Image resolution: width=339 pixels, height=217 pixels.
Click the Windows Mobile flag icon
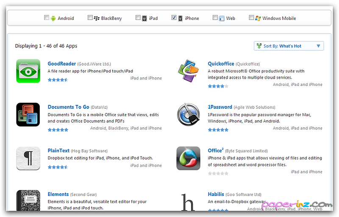click(258, 18)
